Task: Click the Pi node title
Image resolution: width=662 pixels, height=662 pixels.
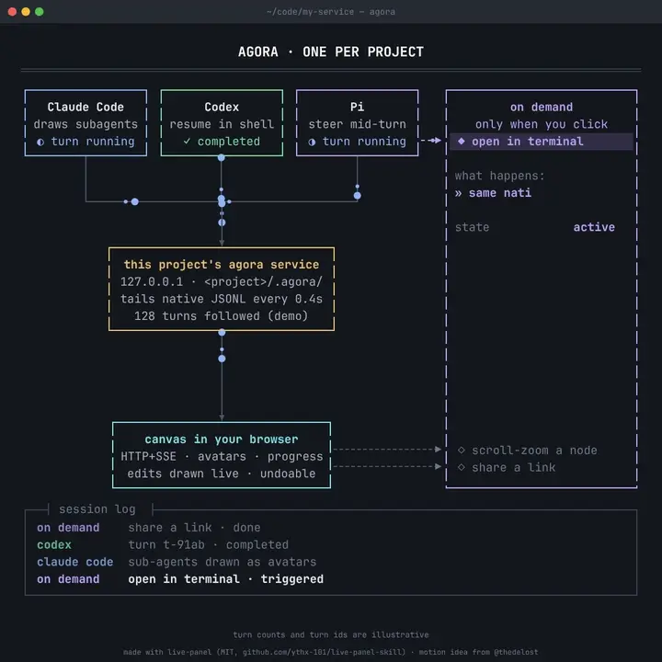Action: coord(357,107)
